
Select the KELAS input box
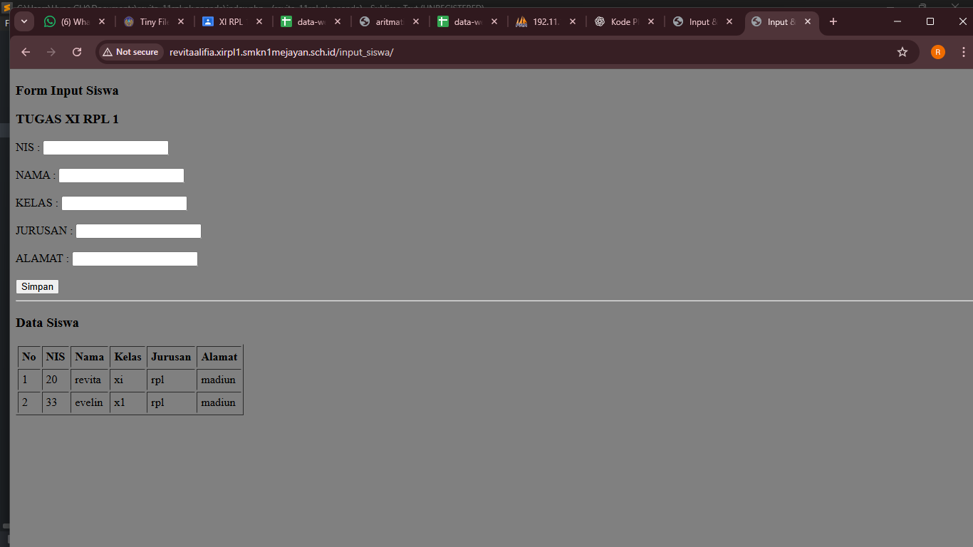(124, 203)
